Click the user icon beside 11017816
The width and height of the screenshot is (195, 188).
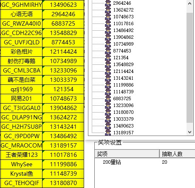(x=108, y=23)
